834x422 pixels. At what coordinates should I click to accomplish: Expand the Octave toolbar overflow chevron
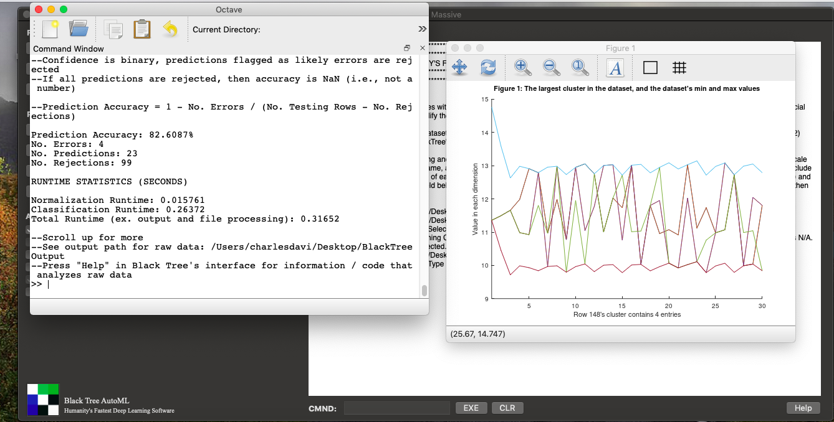(x=422, y=29)
